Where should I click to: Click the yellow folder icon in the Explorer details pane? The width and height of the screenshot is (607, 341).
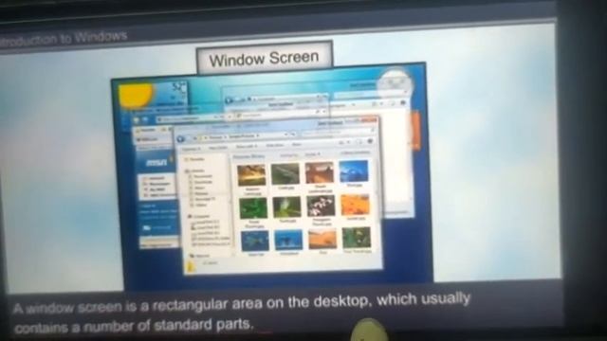(x=190, y=267)
